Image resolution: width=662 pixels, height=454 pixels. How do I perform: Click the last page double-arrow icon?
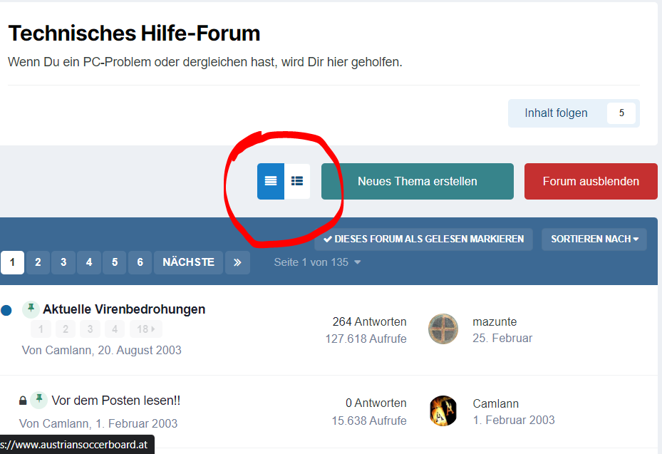click(x=237, y=262)
